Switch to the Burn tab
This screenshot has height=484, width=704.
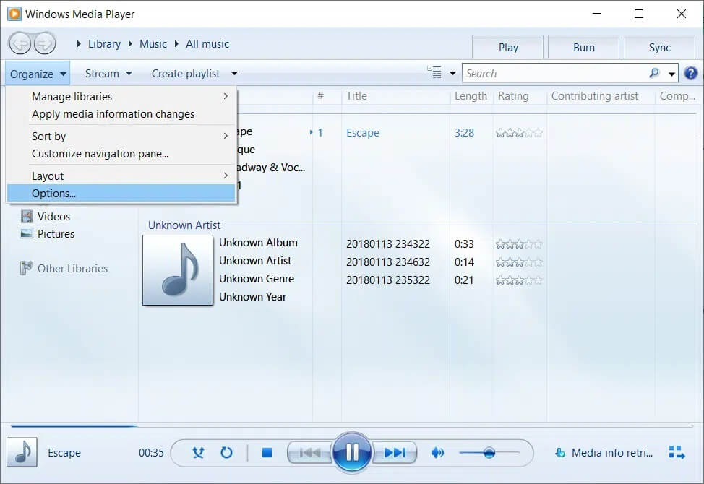(583, 48)
